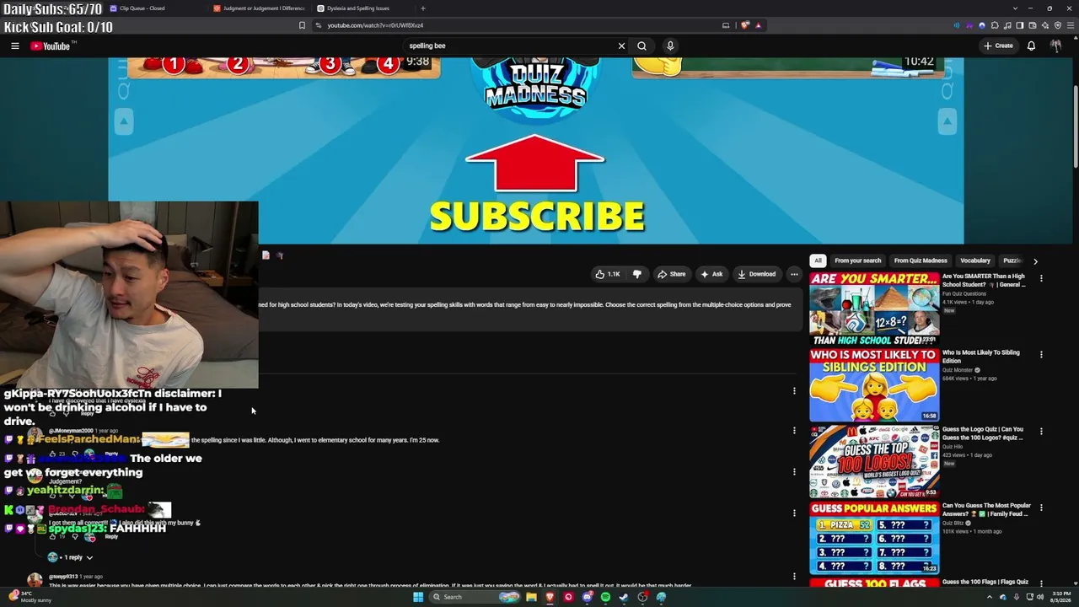This screenshot has width=1079, height=607.
Task: Click the Create button
Action: tap(998, 46)
